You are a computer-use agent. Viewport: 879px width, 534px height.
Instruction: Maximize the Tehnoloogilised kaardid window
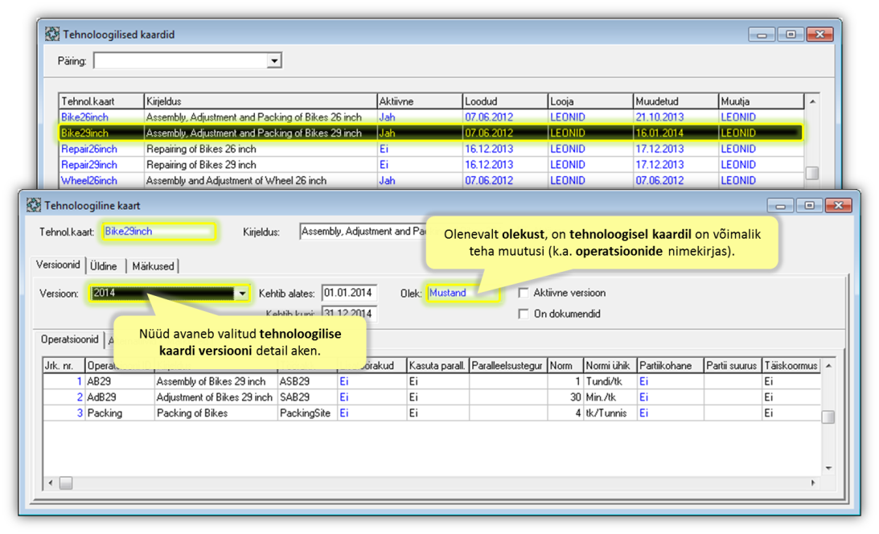[791, 35]
